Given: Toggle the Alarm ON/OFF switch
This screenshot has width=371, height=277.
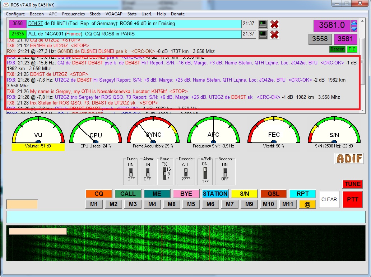Looking at the screenshot, I should pos(148,171).
